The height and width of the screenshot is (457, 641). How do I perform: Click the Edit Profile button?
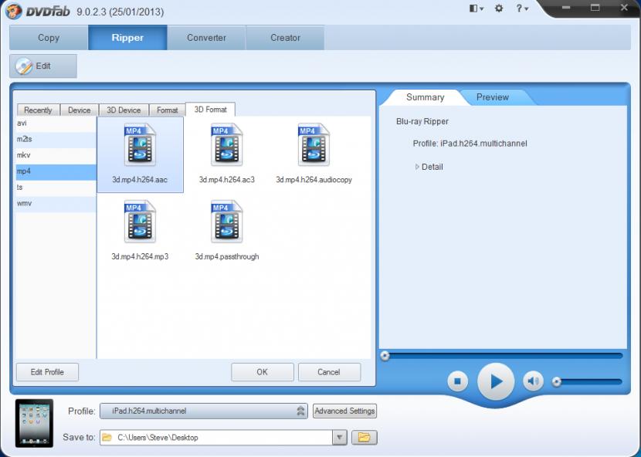coord(47,372)
